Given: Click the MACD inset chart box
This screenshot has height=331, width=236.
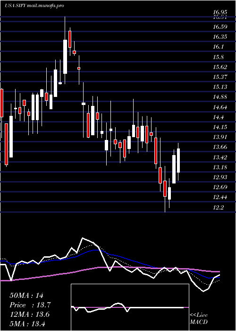Looking at the screenshot, I should point(130,307).
